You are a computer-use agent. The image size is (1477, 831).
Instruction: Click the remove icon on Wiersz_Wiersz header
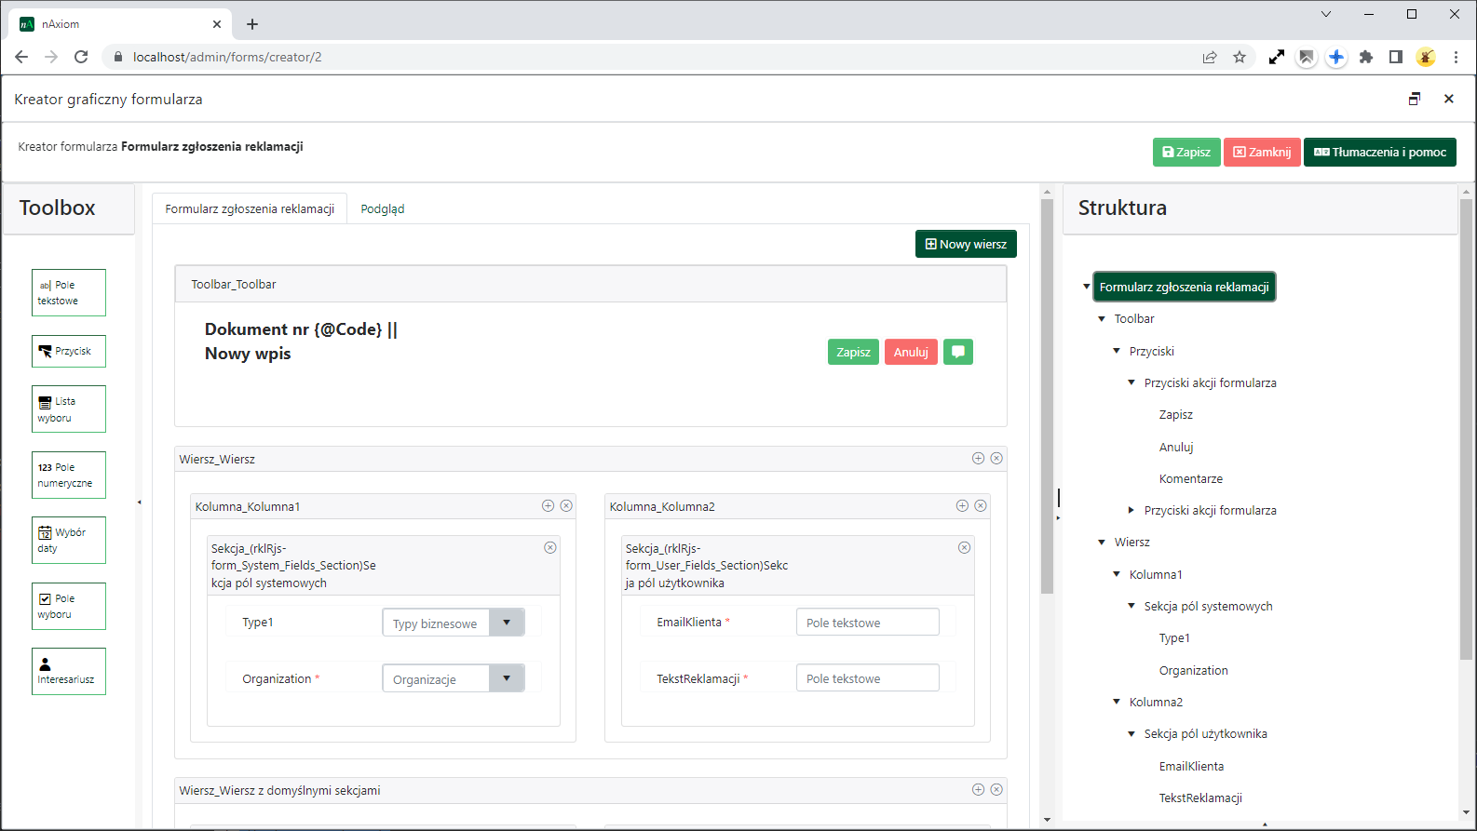[x=996, y=458]
